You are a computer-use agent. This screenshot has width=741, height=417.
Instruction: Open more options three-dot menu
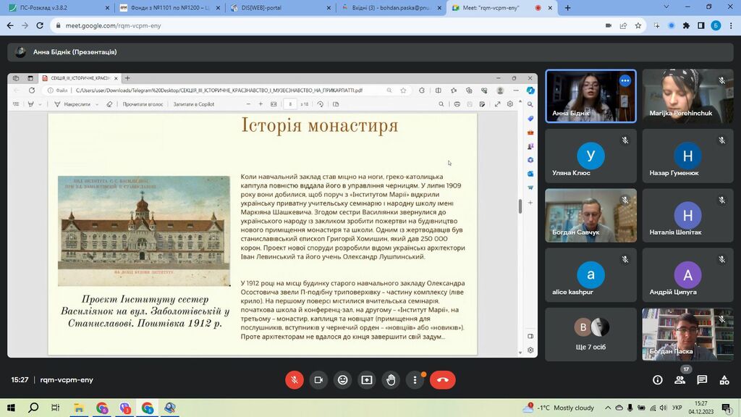(415, 379)
